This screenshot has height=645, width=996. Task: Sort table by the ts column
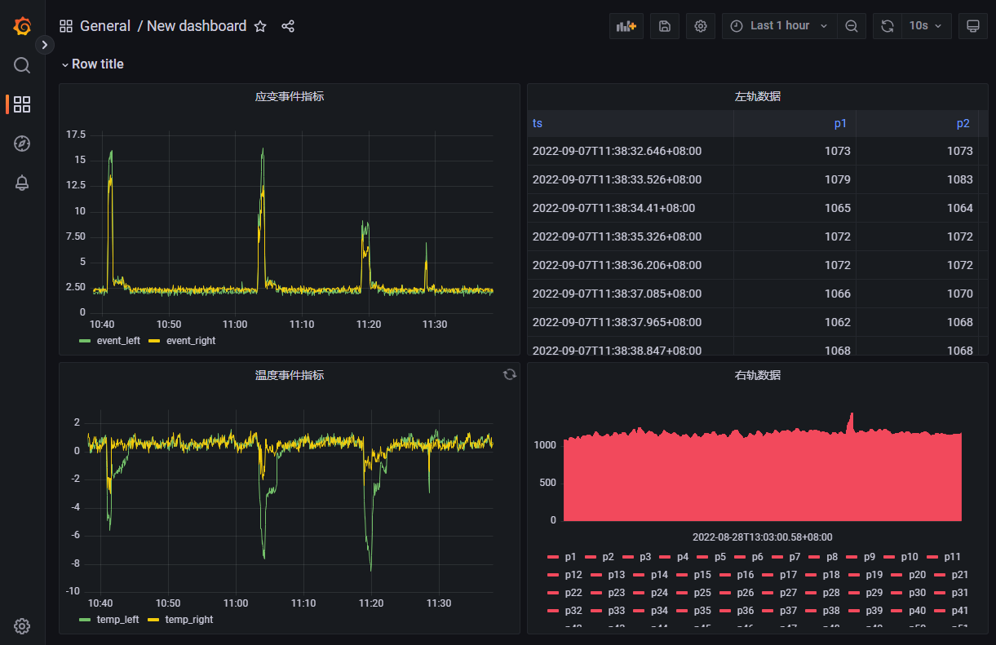[x=537, y=123]
